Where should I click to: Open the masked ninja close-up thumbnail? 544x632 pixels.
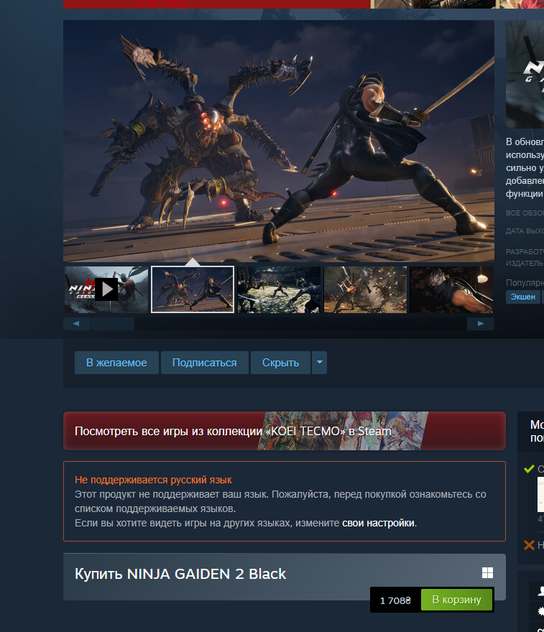(x=451, y=289)
